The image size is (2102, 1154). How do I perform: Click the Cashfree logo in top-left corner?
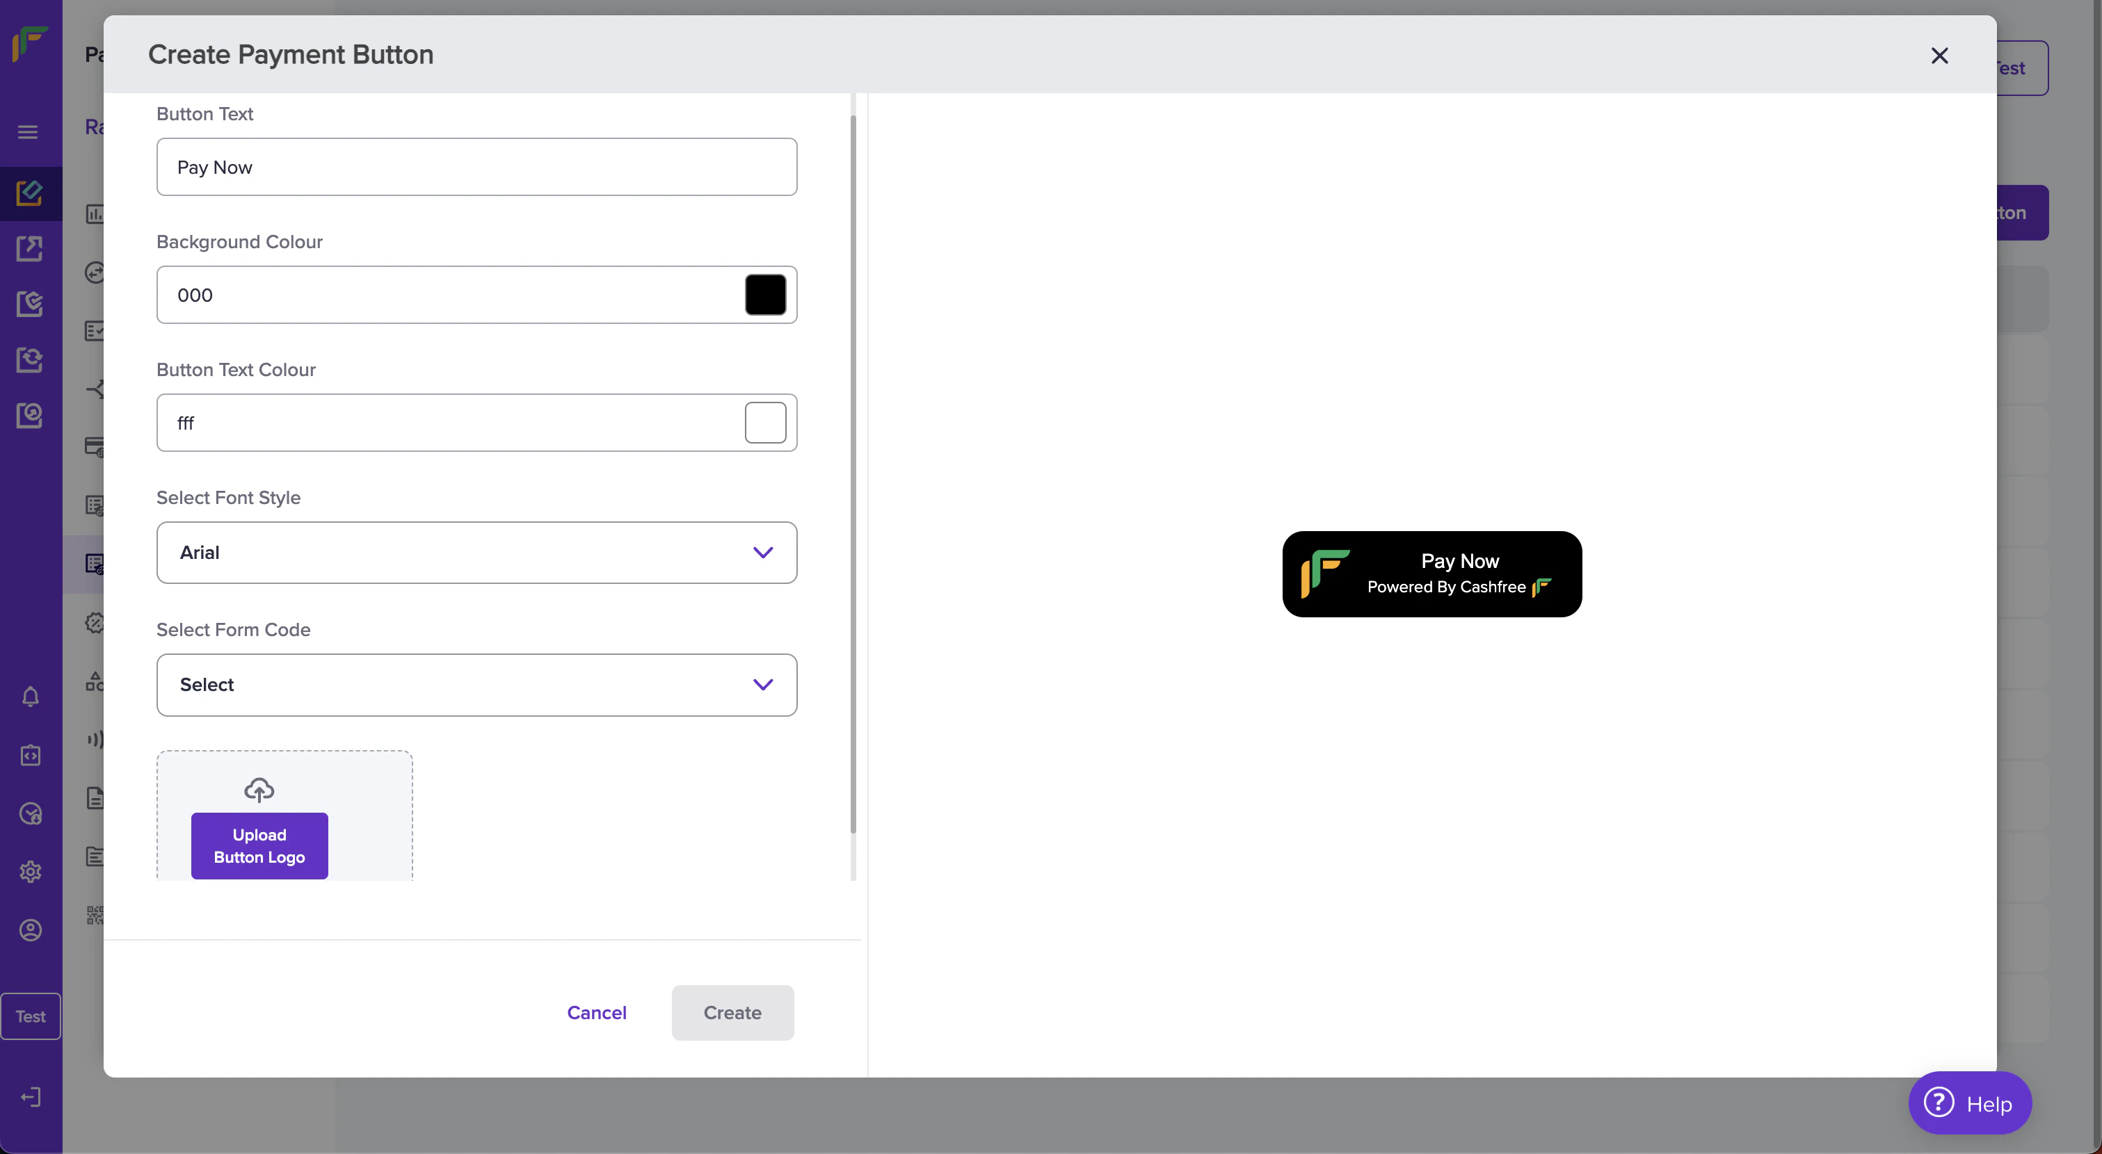tap(30, 42)
